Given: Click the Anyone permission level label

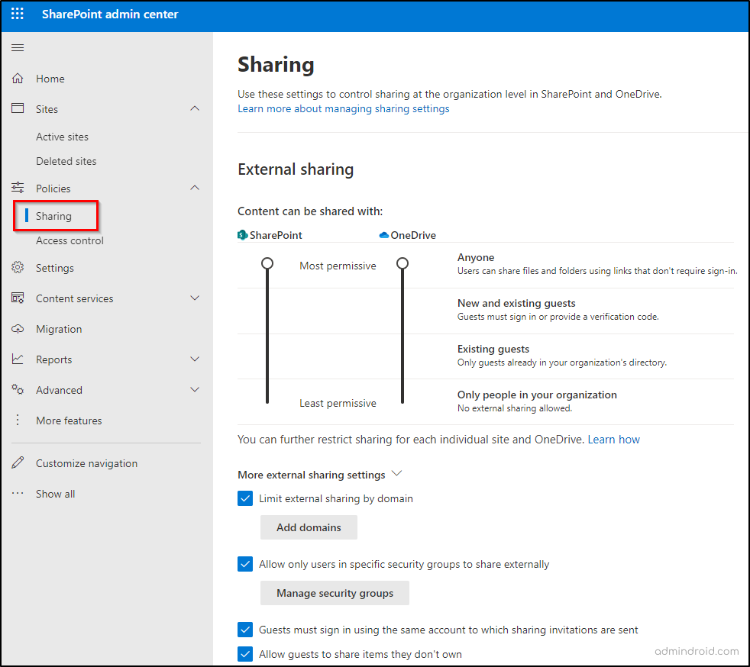Looking at the screenshot, I should pos(476,257).
